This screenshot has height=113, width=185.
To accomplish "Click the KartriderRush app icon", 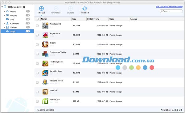I will click(45, 73).
